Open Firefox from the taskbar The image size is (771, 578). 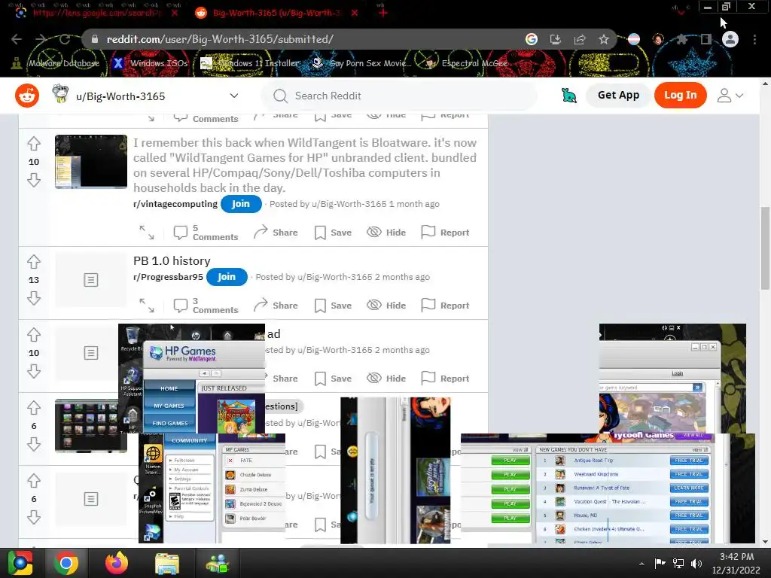pos(117,563)
